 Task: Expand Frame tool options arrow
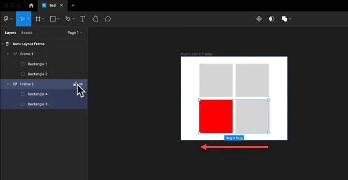pyautogui.click(x=43, y=19)
